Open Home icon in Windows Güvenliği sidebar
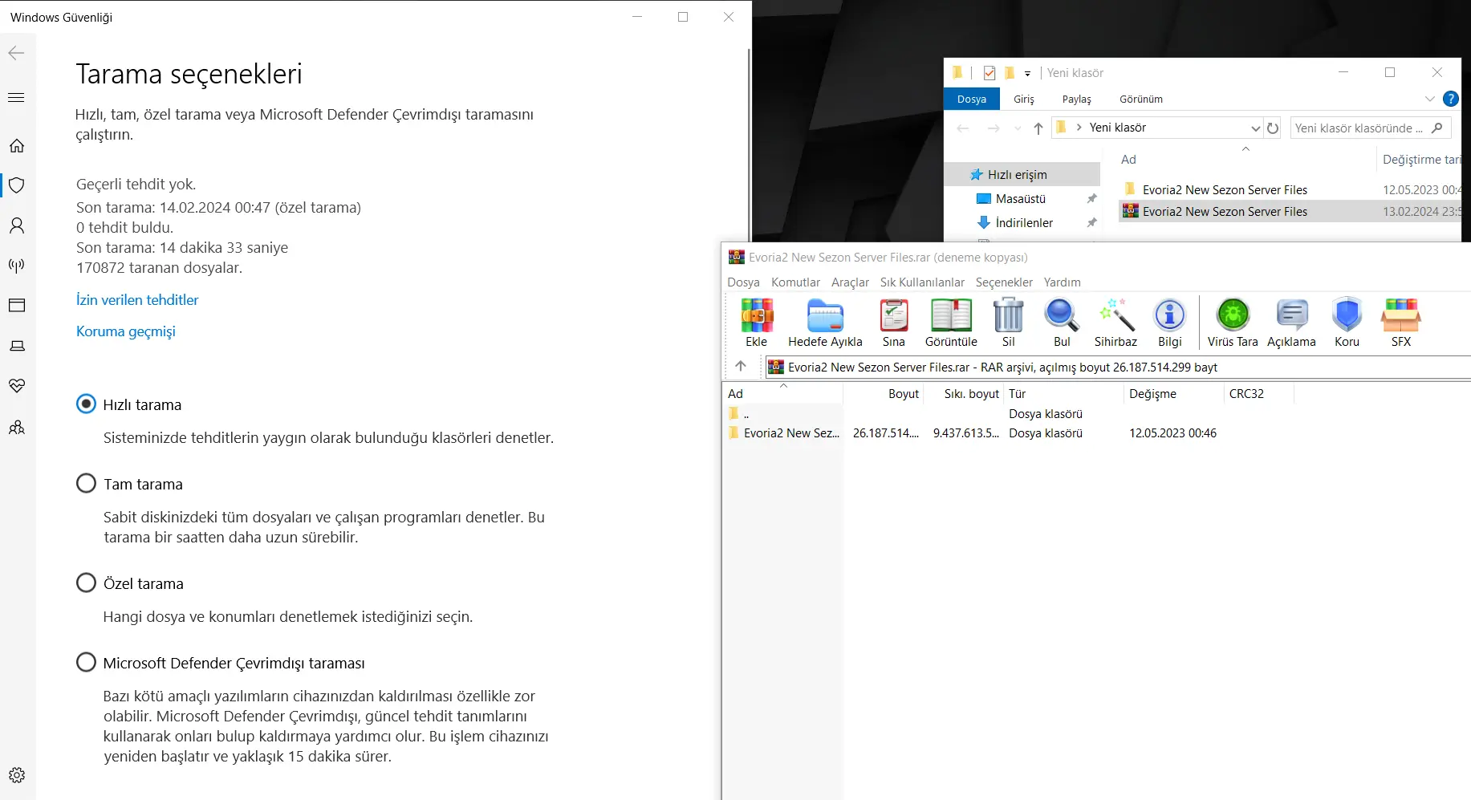This screenshot has width=1471, height=800. (17, 145)
